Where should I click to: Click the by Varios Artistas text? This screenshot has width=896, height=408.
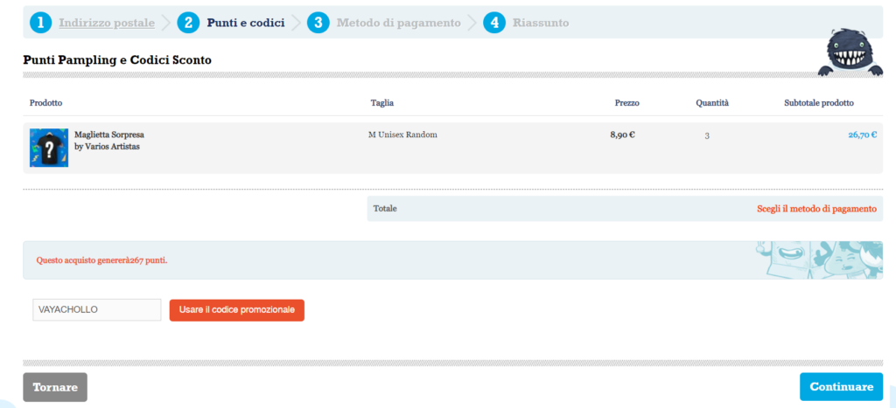(x=107, y=147)
